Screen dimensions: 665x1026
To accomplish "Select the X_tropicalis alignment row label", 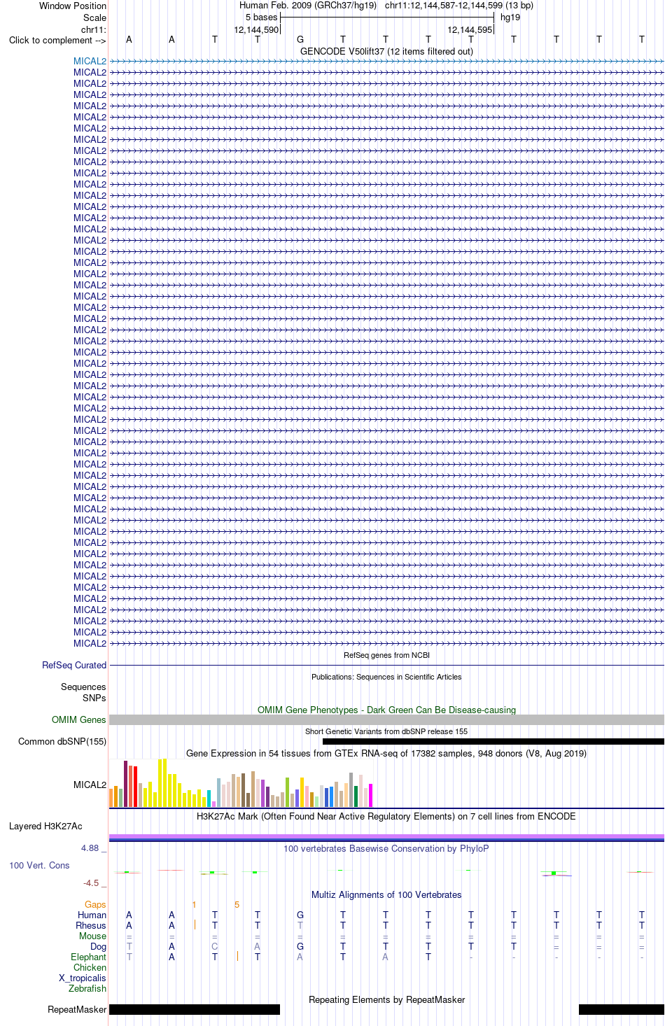I will click(83, 978).
